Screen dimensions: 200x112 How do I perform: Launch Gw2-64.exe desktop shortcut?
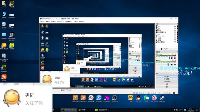(x=154, y=99)
